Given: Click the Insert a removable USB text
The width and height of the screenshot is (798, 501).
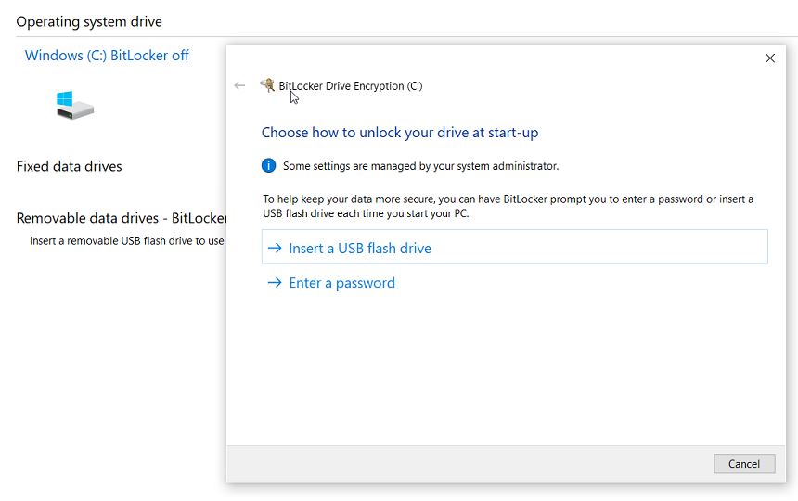Looking at the screenshot, I should point(126,241).
